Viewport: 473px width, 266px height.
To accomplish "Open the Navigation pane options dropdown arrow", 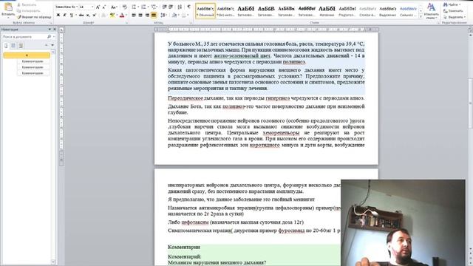I will [50, 30].
